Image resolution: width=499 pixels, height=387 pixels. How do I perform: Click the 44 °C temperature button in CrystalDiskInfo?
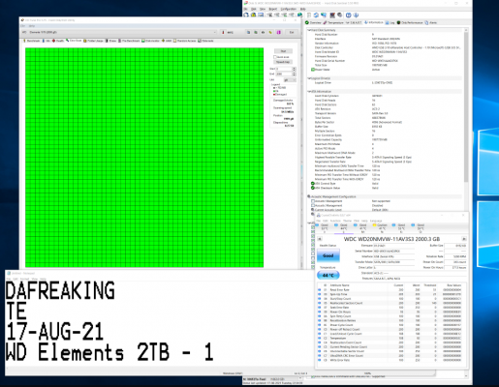(328, 275)
